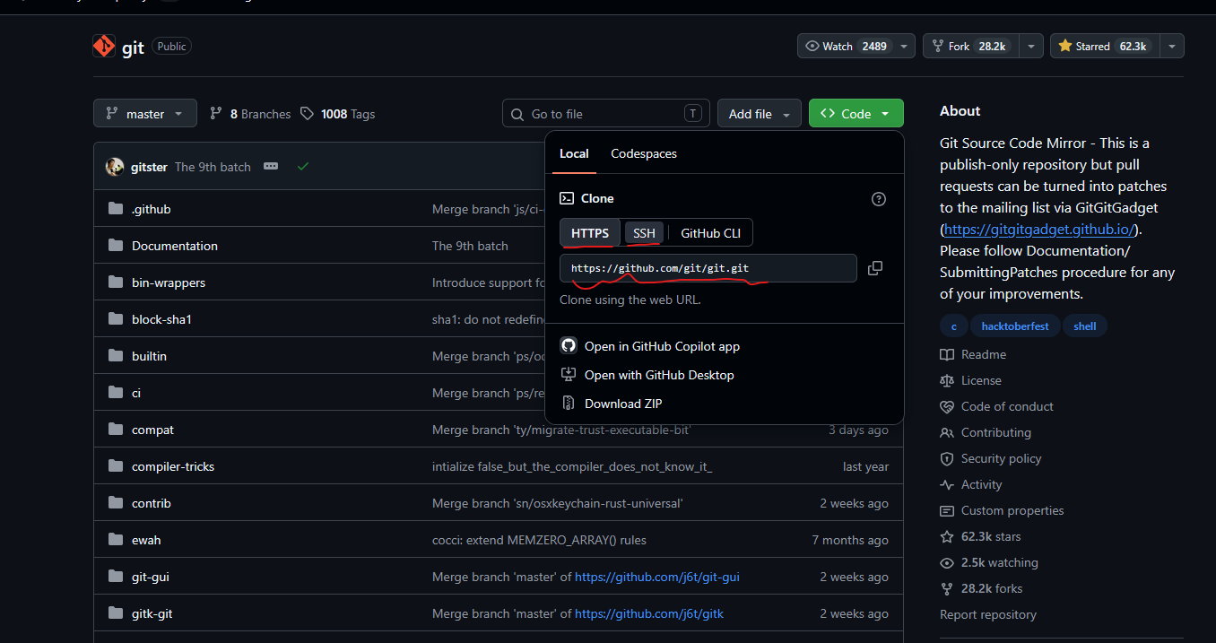Image resolution: width=1216 pixels, height=643 pixels.
Task: Select the SSH clone option
Action: (644, 233)
